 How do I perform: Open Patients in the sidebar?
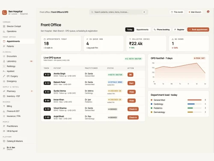(10, 46)
